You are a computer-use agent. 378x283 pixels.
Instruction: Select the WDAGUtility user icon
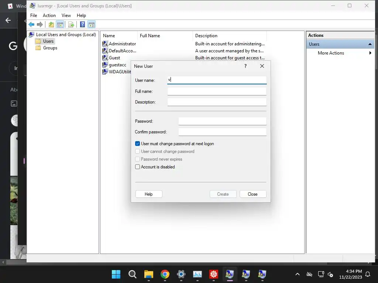(105, 71)
